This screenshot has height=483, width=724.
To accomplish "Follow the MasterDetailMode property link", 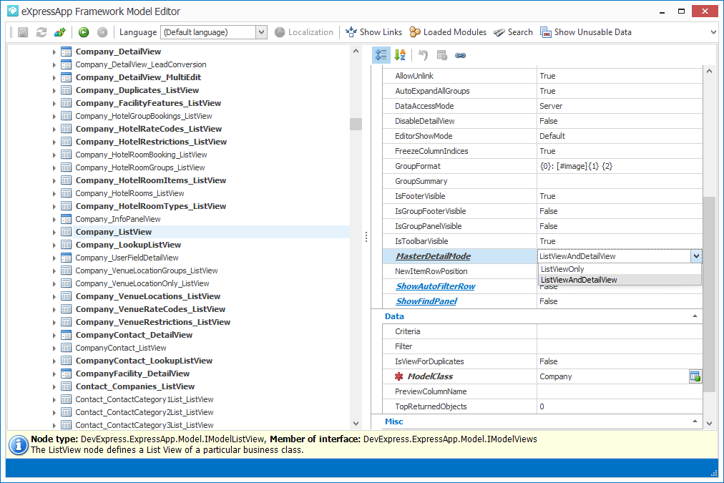I will coord(433,256).
